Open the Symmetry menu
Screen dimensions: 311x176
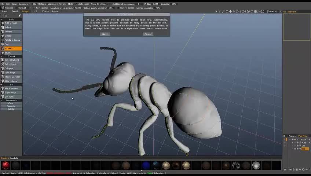24,4
